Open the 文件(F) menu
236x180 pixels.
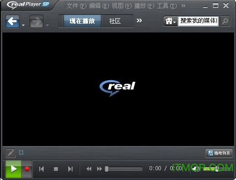(x=77, y=6)
